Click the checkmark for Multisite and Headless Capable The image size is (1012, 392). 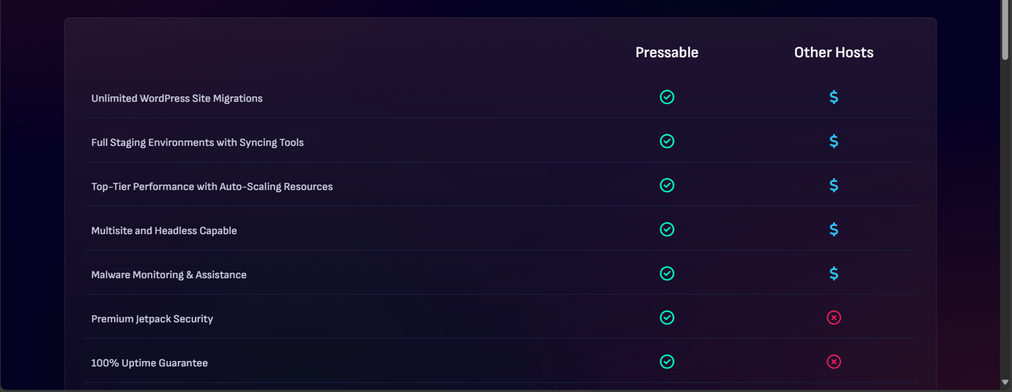pos(667,229)
